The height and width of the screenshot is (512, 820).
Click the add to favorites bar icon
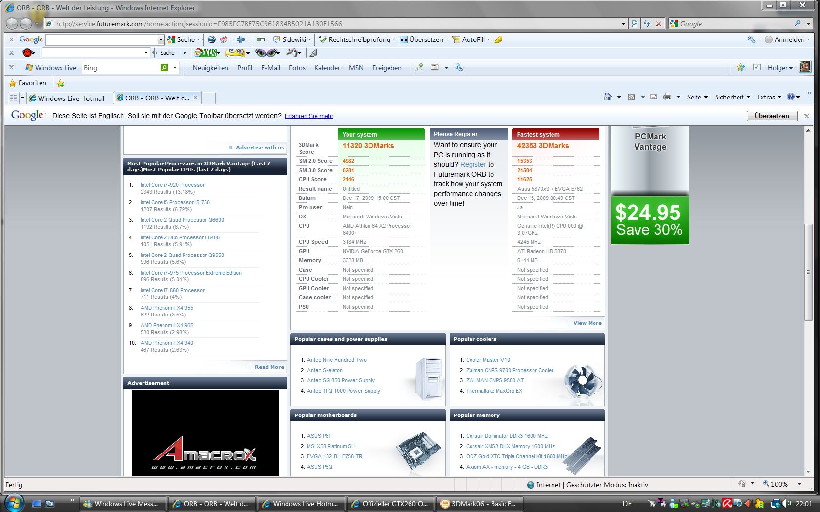click(61, 83)
